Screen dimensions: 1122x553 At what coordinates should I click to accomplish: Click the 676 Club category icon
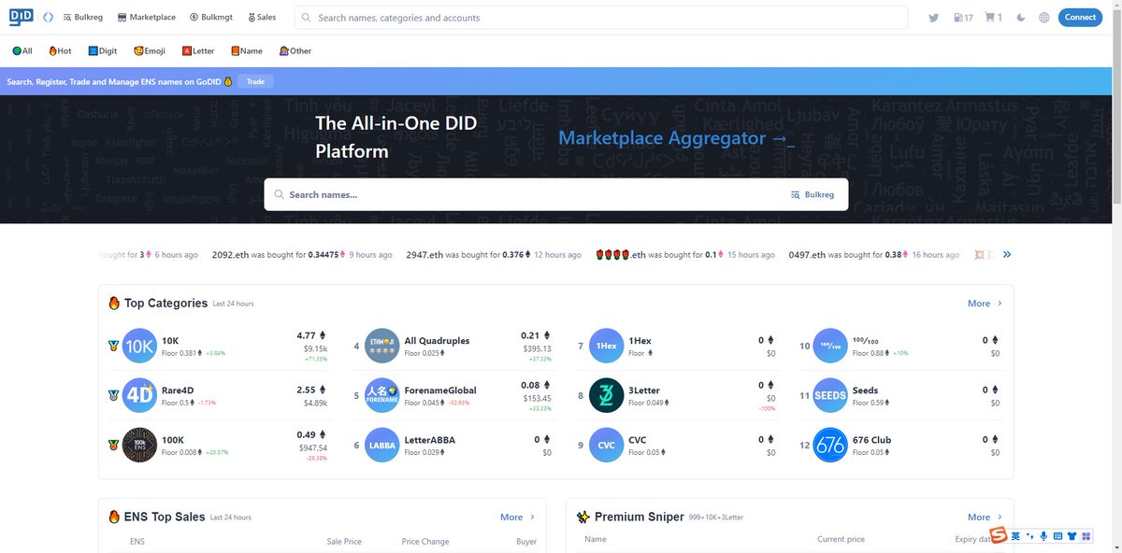[830, 445]
